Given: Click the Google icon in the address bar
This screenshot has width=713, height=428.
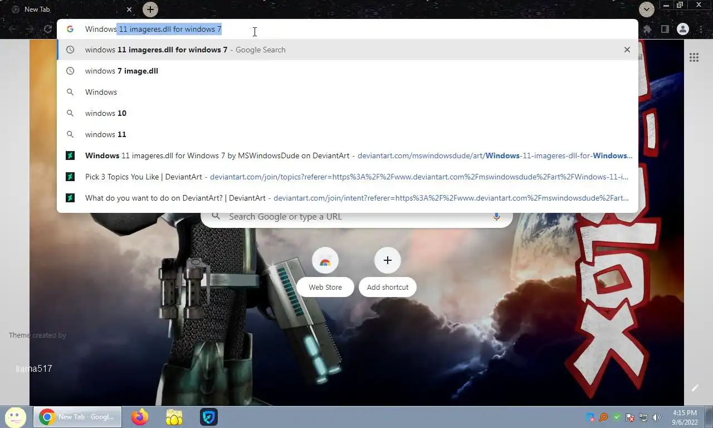Looking at the screenshot, I should 70,29.
